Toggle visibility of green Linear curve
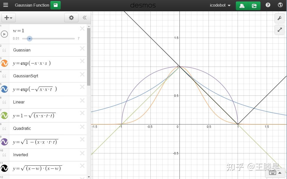The height and width of the screenshot is (179, 287). coord(4,115)
